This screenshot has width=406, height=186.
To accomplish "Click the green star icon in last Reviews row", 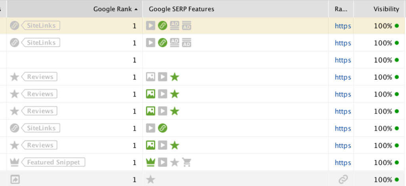I will [x=174, y=145].
